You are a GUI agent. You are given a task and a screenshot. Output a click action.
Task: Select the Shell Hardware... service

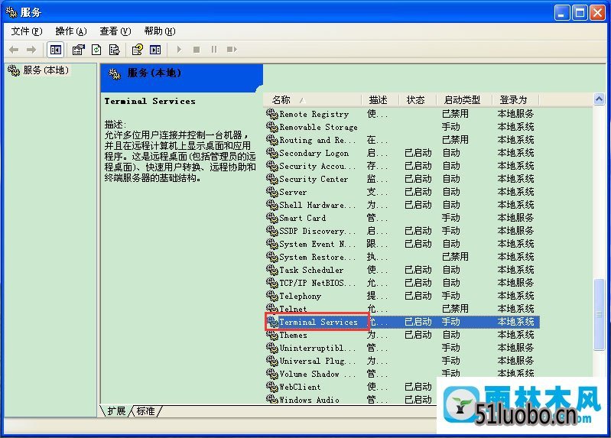317,205
